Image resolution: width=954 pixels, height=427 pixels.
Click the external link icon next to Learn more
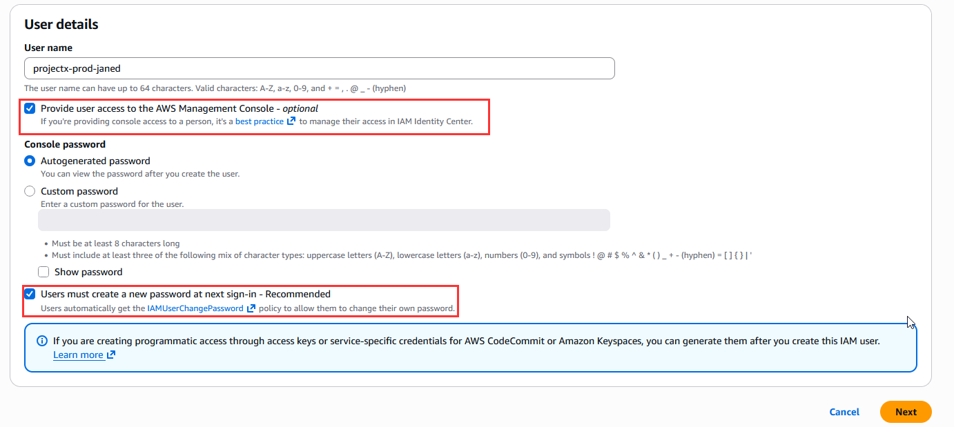point(111,355)
